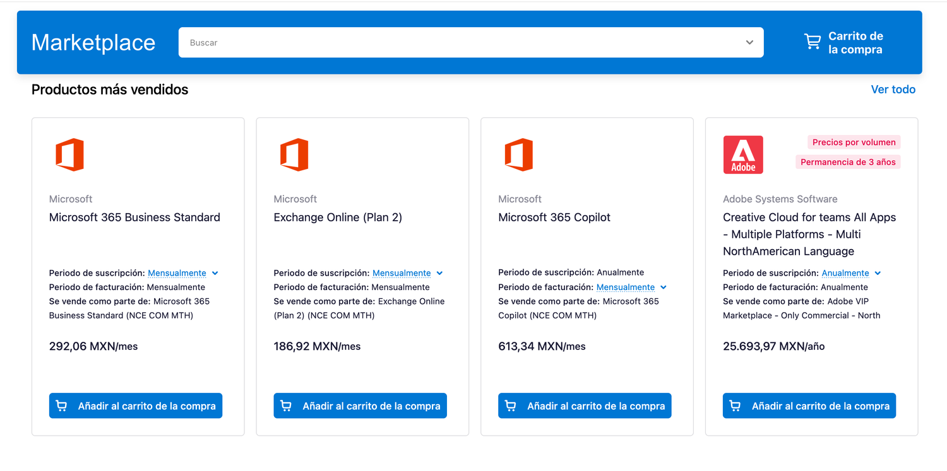The image size is (947, 471).
Task: Click the Exchange Online Office logo
Action: tap(294, 154)
